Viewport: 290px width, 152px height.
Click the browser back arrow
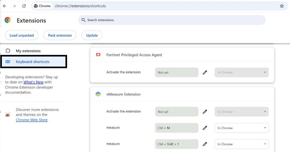(x=5, y=6)
